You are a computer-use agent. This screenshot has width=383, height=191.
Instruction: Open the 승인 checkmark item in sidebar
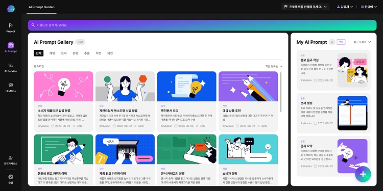click(11, 179)
